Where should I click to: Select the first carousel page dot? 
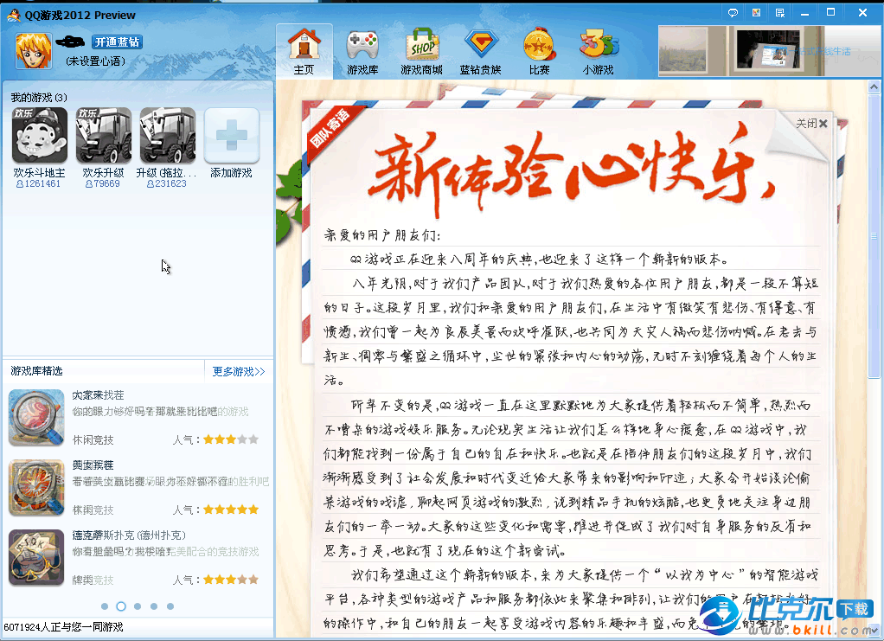(x=105, y=606)
